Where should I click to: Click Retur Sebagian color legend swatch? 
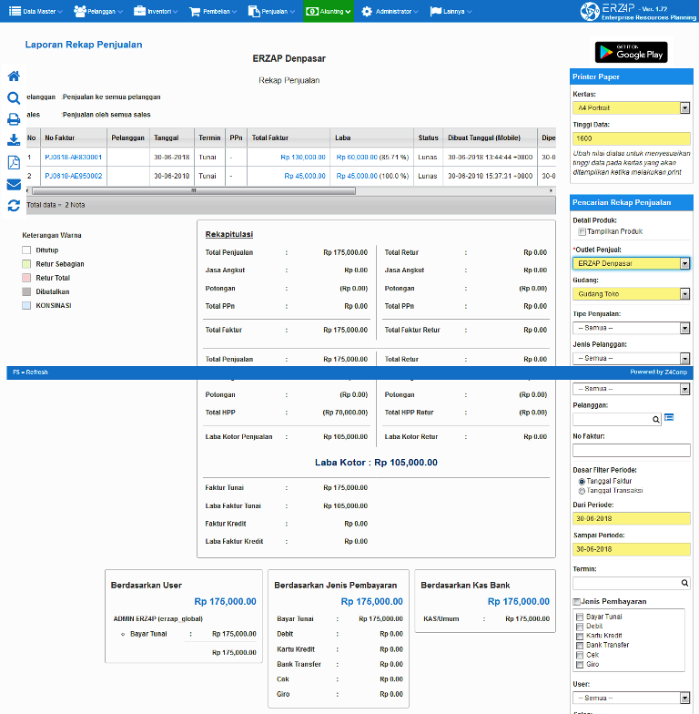(26, 264)
